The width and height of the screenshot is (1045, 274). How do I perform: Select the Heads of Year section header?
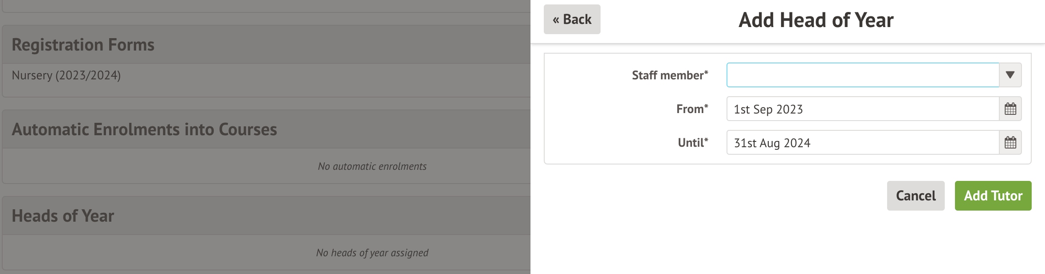tap(63, 216)
